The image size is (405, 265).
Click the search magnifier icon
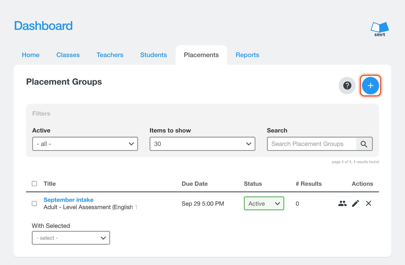click(364, 144)
